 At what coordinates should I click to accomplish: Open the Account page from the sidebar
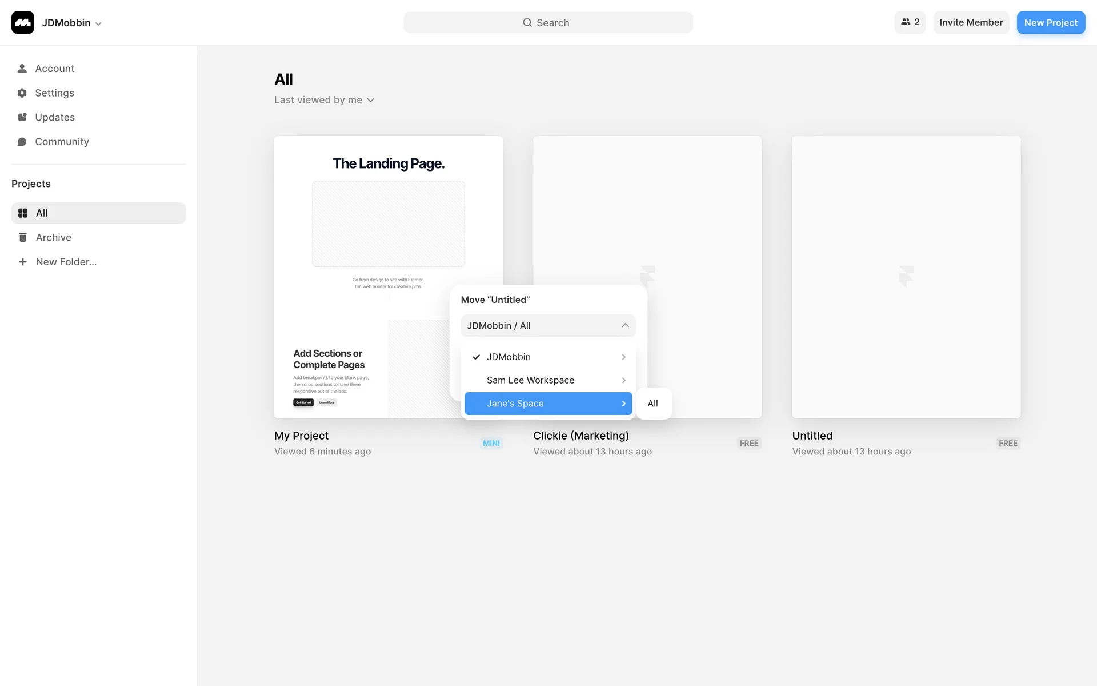[54, 69]
